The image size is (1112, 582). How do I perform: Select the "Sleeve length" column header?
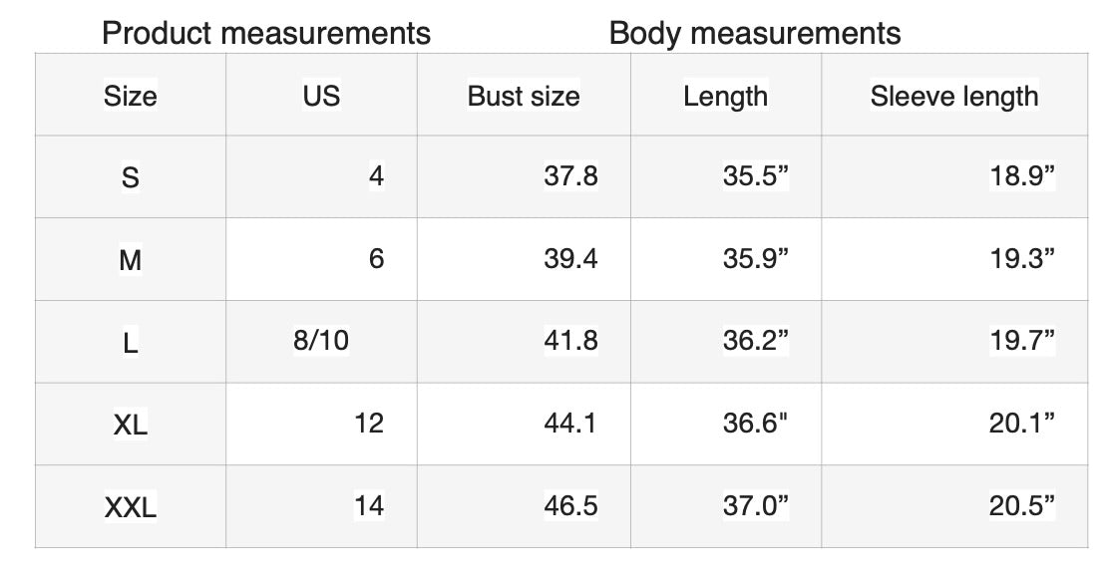click(953, 96)
